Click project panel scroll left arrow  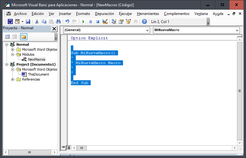click(x=6, y=152)
